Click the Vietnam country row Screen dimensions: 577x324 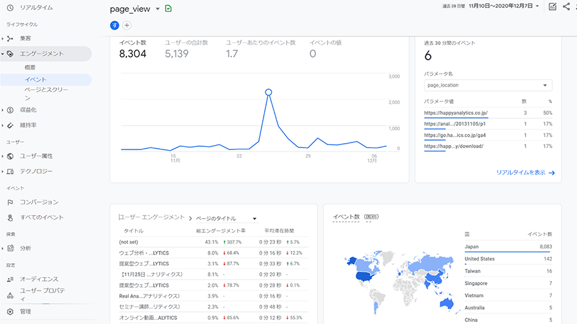point(508,295)
